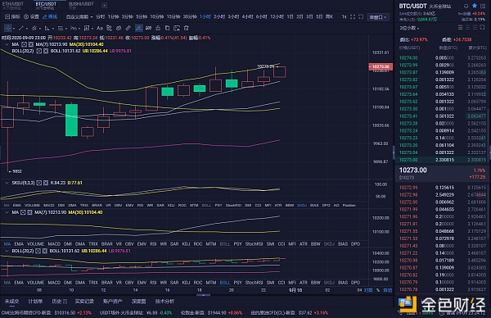
Task: Switch to the SUSHI/USDT tab
Action: [81, 5]
